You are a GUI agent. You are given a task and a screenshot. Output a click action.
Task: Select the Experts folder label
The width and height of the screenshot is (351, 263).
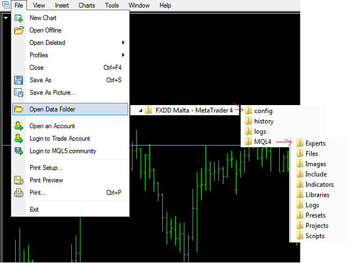click(x=316, y=143)
